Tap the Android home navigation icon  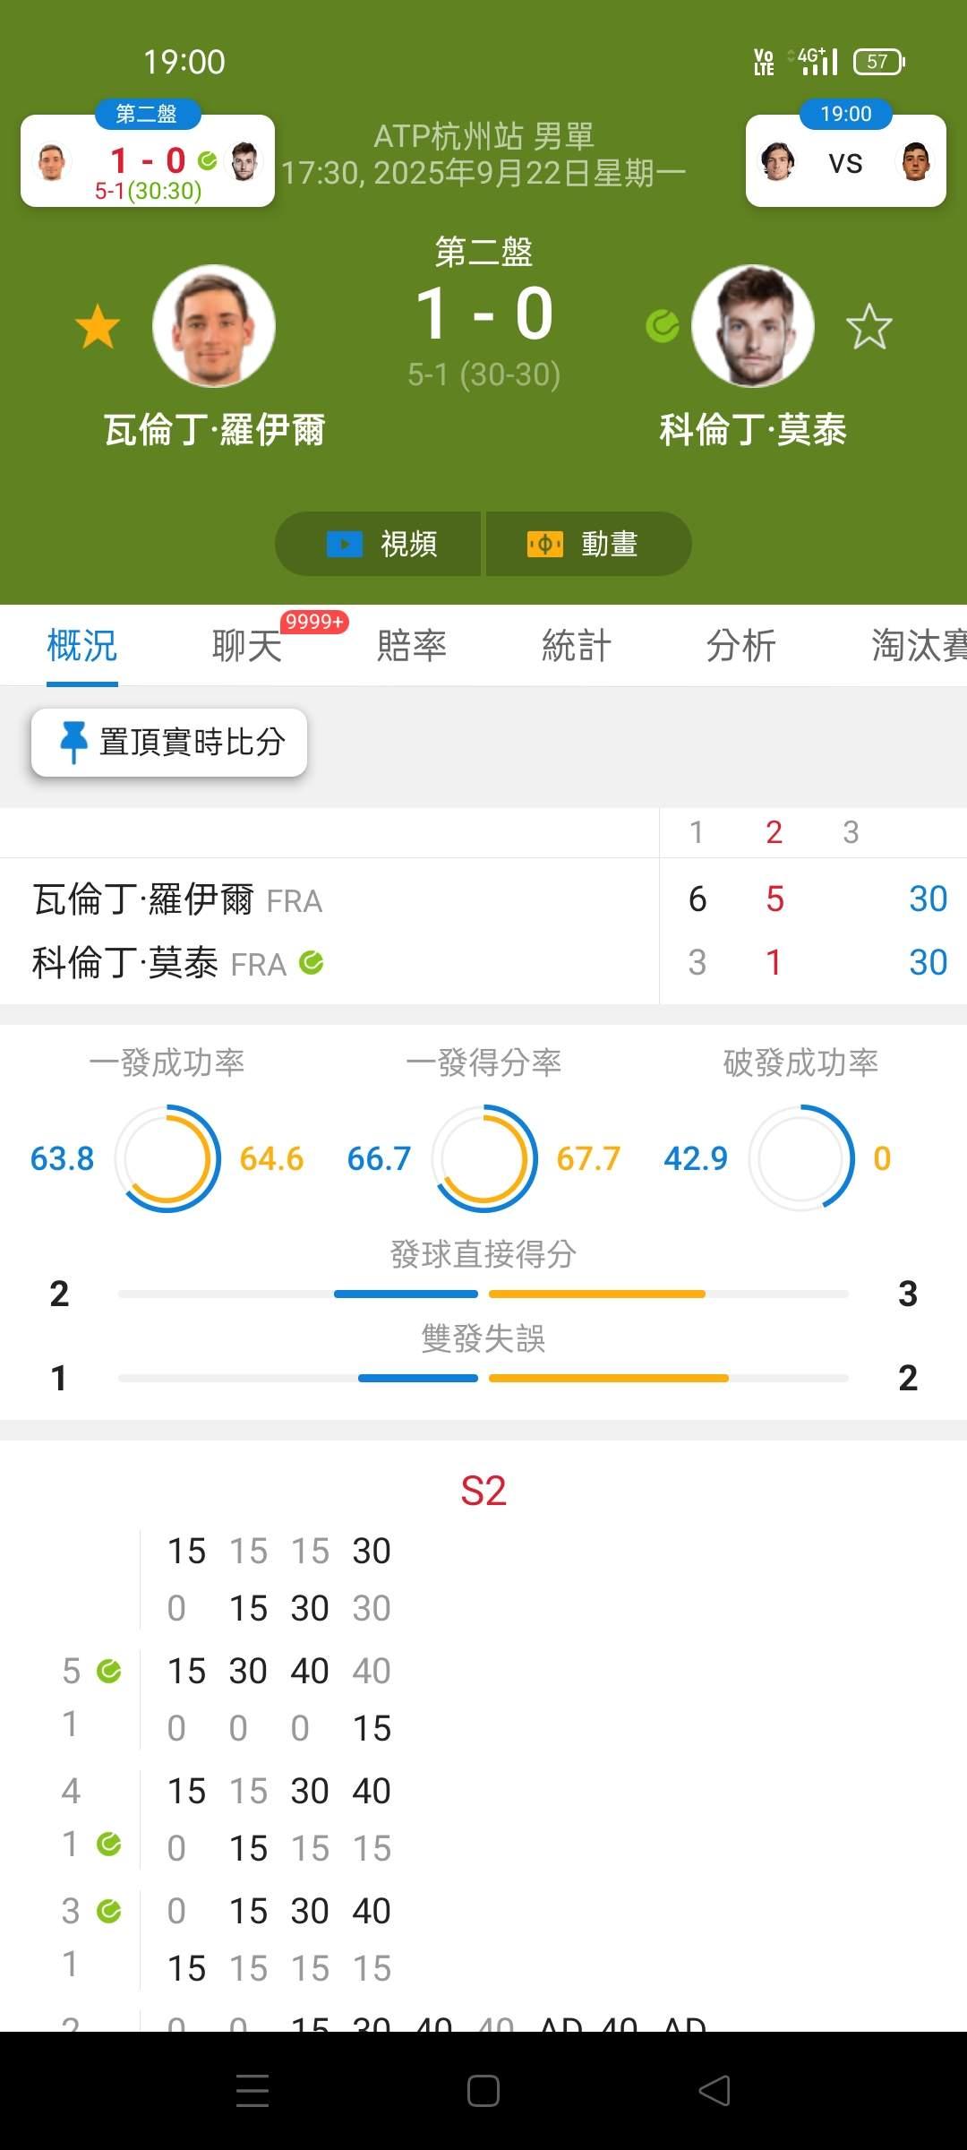(483, 2091)
